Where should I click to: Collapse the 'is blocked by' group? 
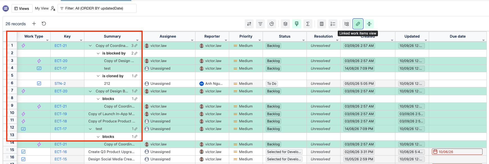[x=98, y=53]
